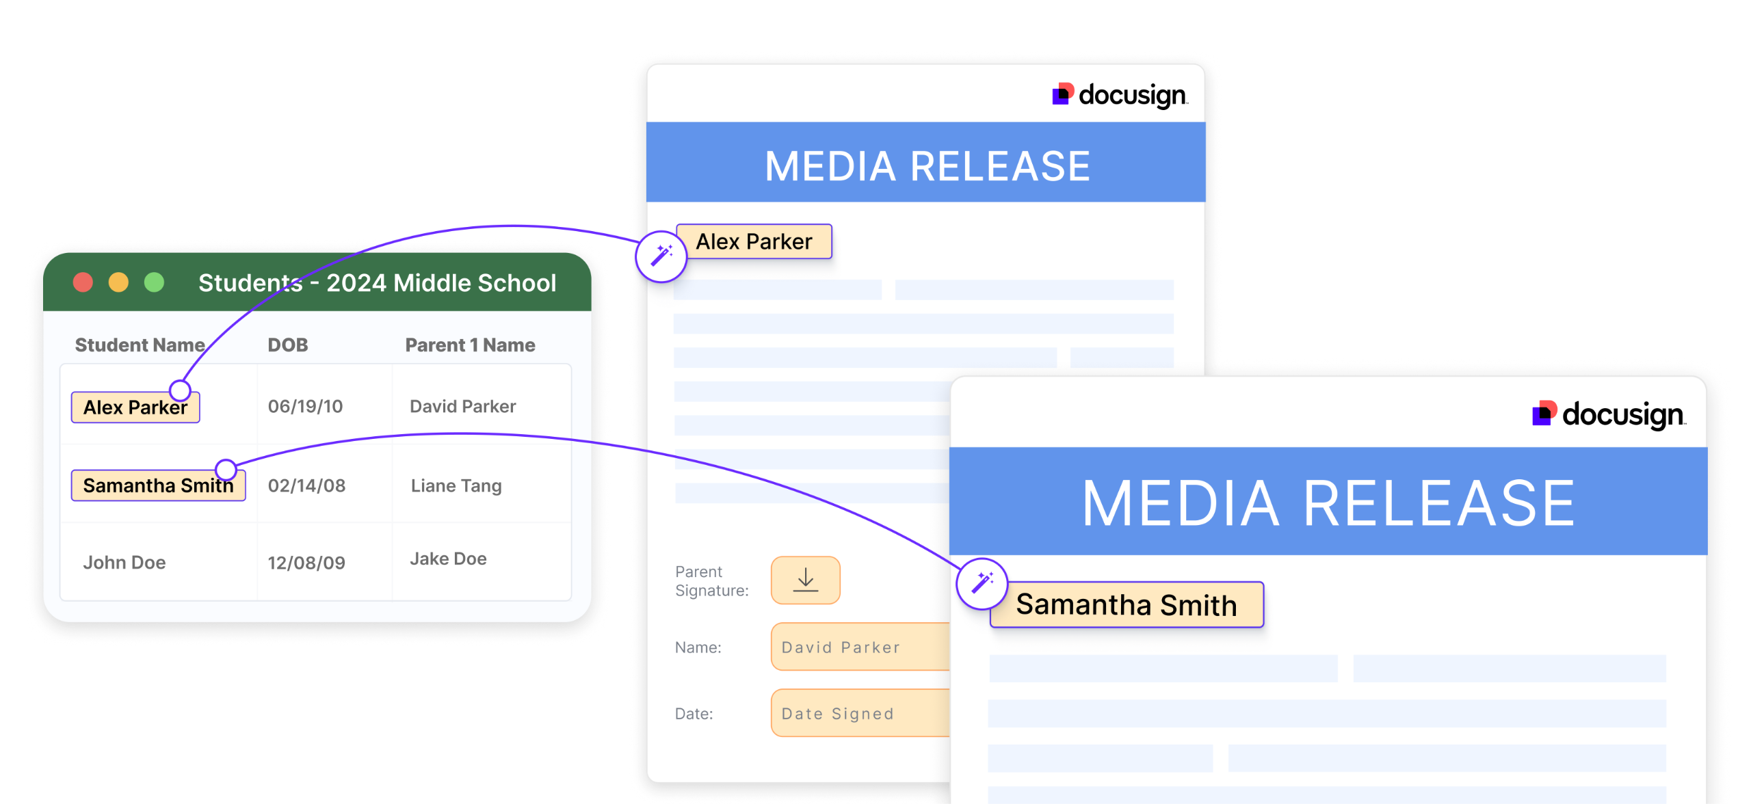Click the Student Name column header
The width and height of the screenshot is (1751, 804).
140,345
